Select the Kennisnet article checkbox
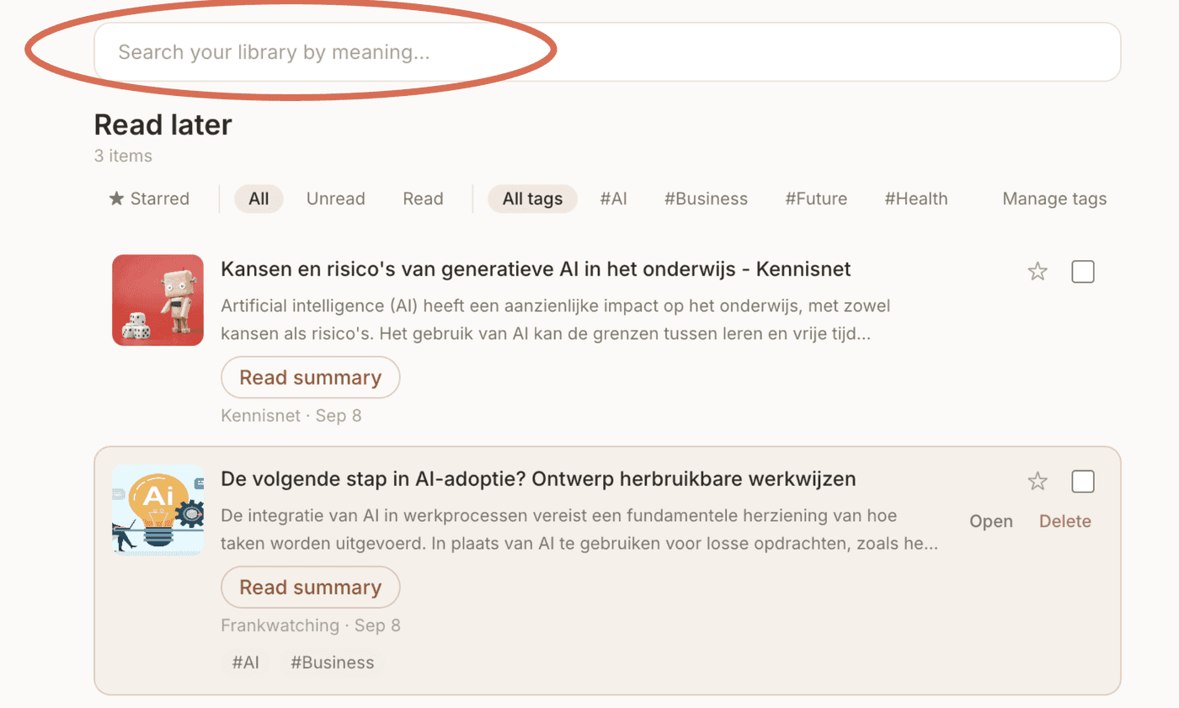This screenshot has height=708, width=1179. (1083, 272)
